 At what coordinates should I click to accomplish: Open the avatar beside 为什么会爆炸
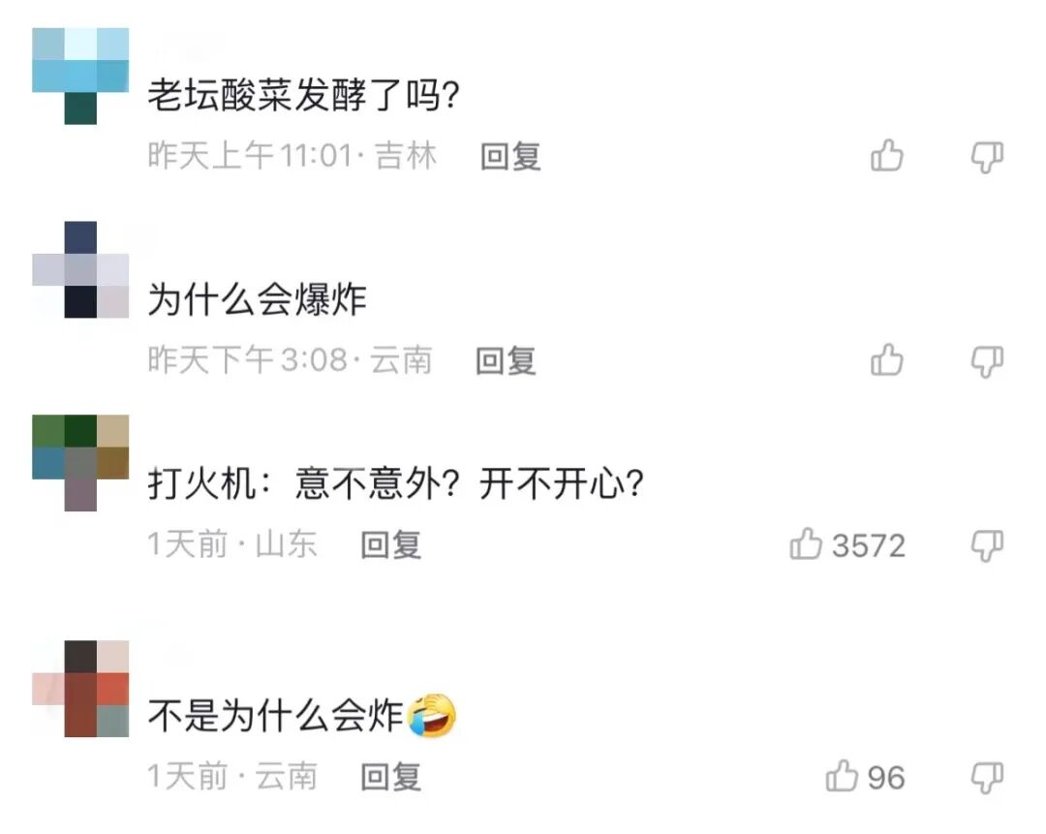[80, 269]
